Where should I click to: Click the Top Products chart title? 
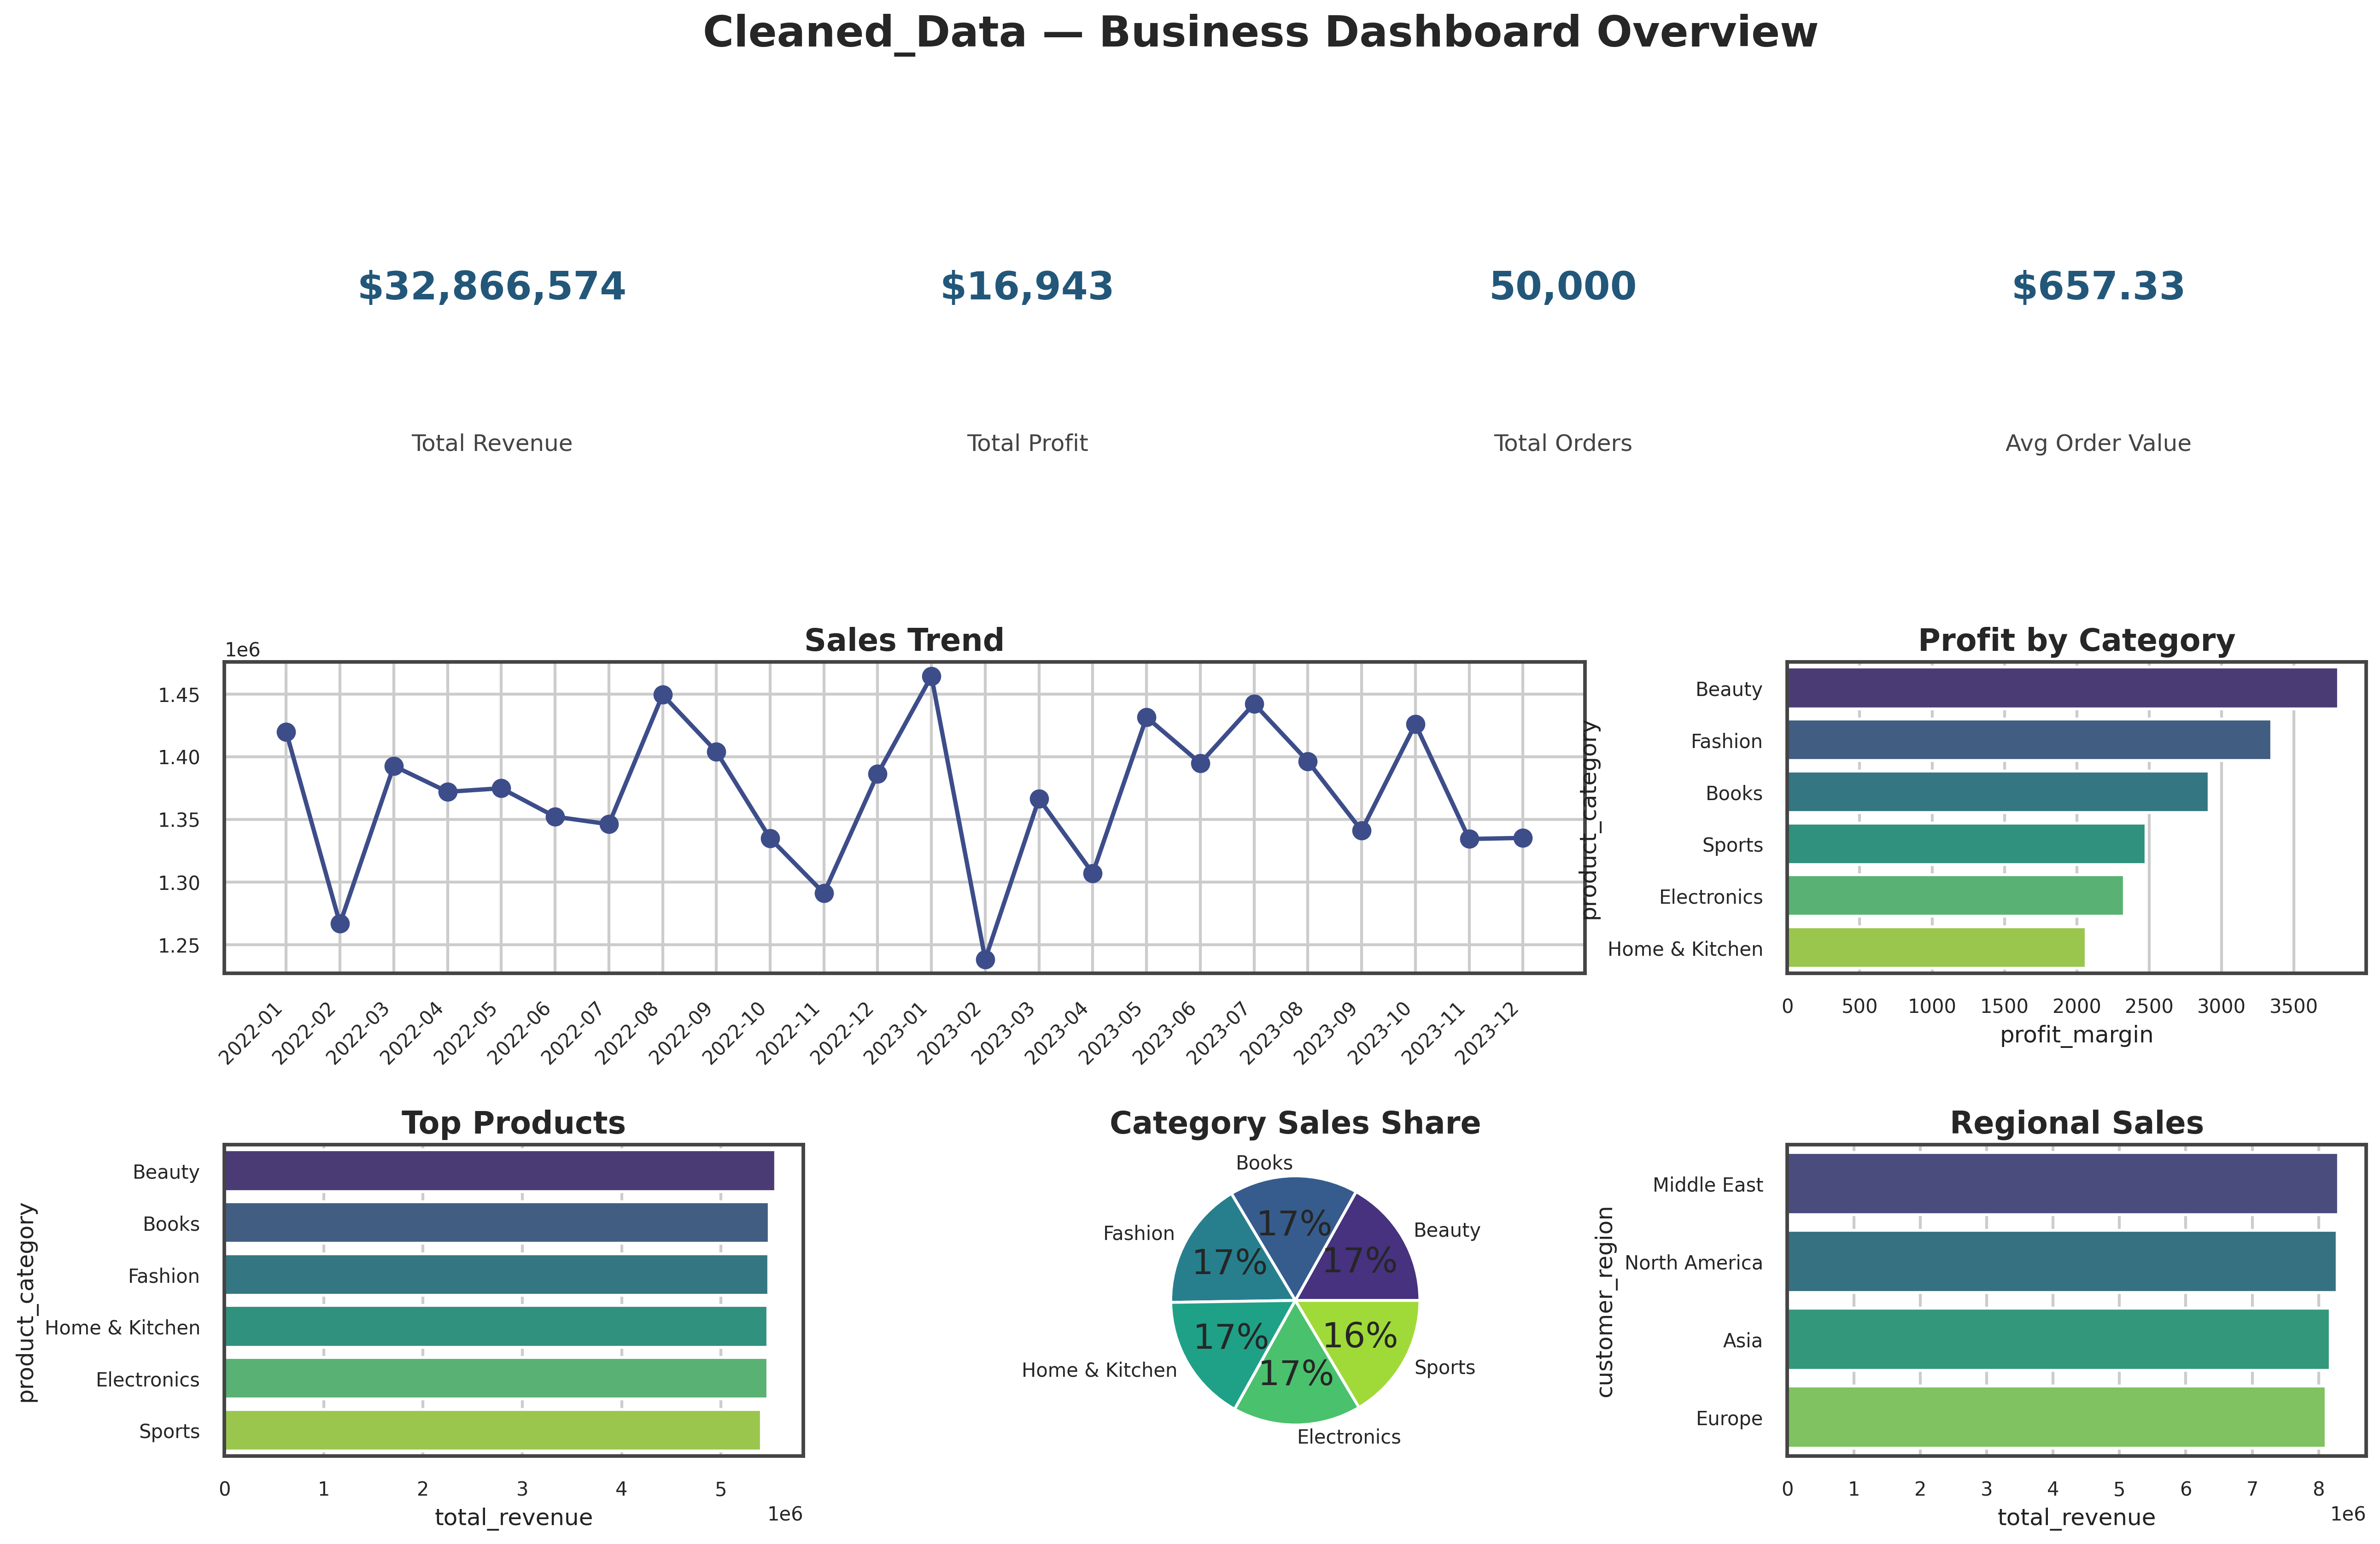pos(514,1123)
